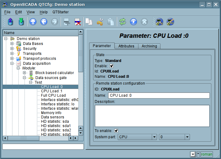Image resolution: width=221 pixels, height=159 pixels.
Task: Select HD statistic: sda1 in tree
Action: (56, 126)
